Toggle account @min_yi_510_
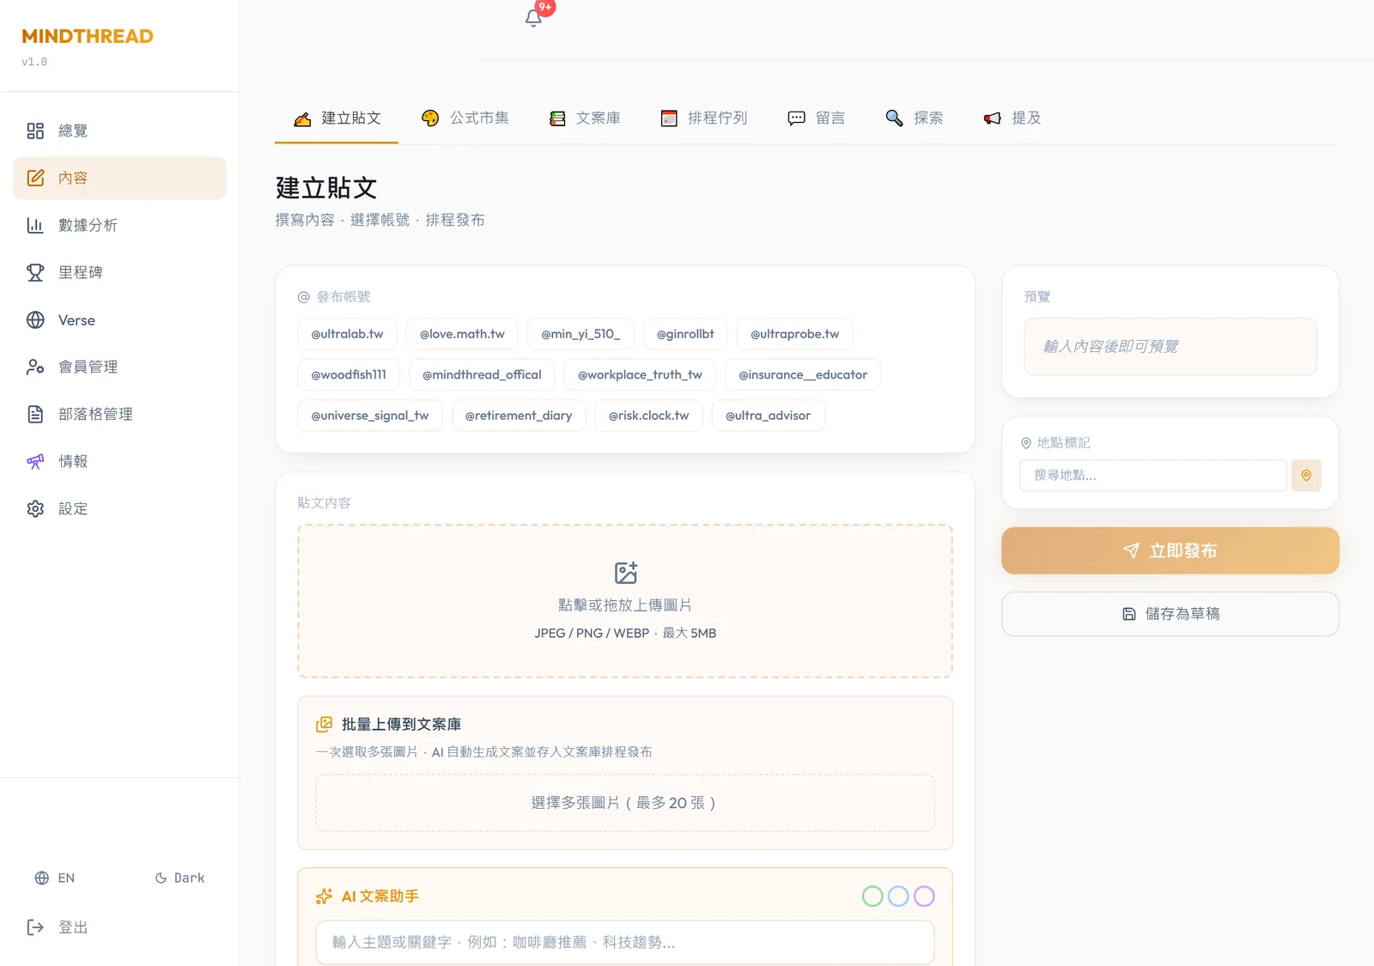This screenshot has width=1374, height=966. [x=581, y=334]
